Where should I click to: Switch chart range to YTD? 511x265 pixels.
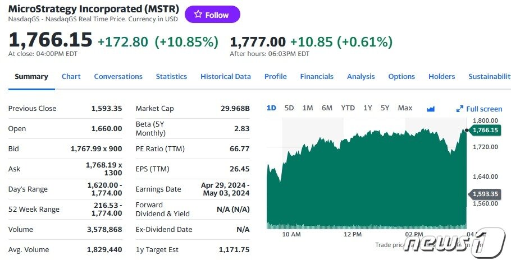point(348,108)
